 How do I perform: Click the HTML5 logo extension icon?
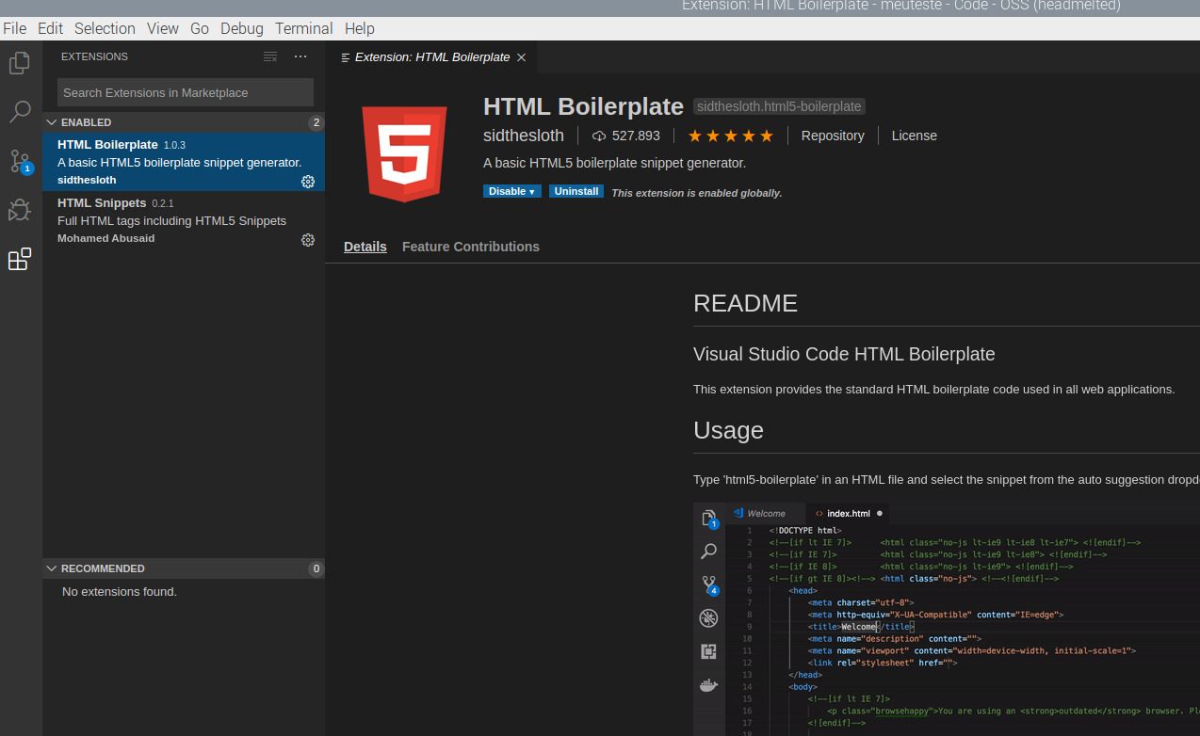(x=405, y=153)
